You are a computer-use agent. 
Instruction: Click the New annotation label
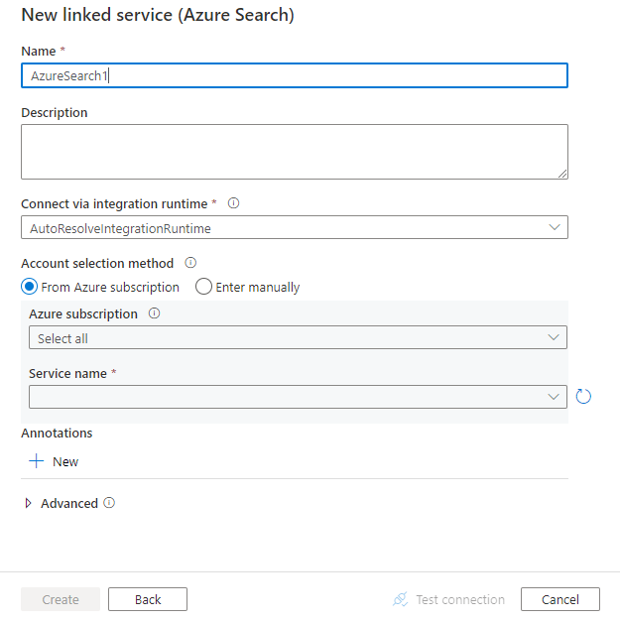coord(65,461)
